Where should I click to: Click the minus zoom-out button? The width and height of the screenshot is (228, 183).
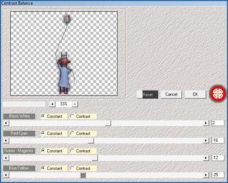coord(75,104)
